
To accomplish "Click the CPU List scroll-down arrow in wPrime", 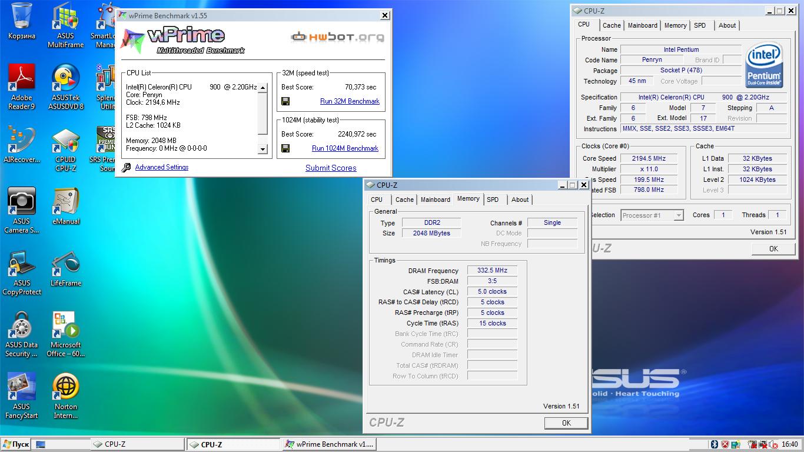I will coord(263,149).
